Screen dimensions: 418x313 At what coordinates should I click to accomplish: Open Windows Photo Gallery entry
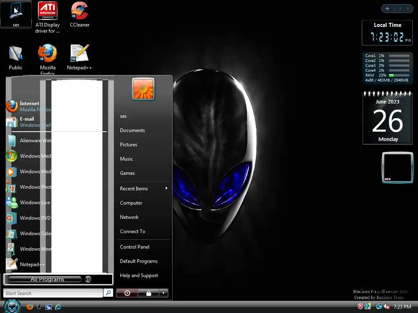click(29, 187)
